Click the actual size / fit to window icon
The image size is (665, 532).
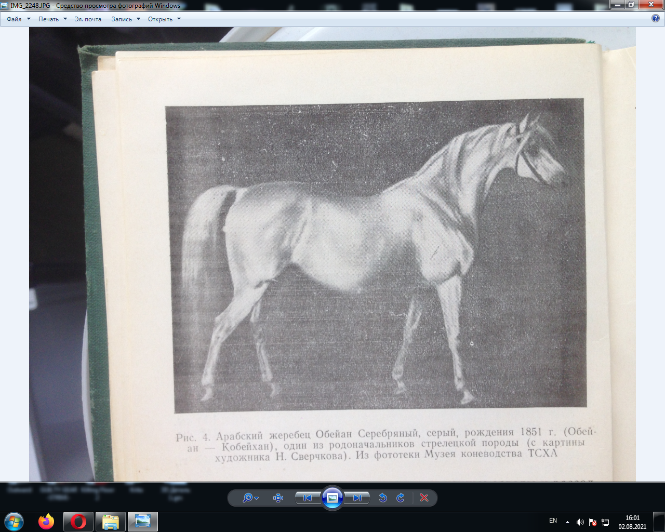(278, 498)
